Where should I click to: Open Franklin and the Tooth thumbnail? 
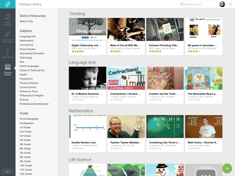click(x=165, y=78)
